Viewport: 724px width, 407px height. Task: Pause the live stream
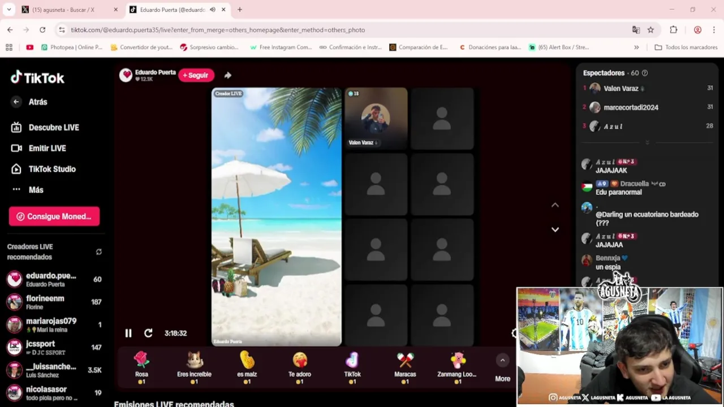click(128, 334)
